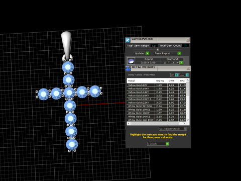The image size is (241, 181).
Task: Click the green arrow beside Calculate
Action: [167, 144]
